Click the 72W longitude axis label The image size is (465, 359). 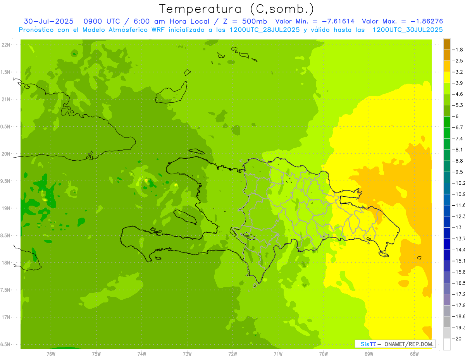coord(232,354)
